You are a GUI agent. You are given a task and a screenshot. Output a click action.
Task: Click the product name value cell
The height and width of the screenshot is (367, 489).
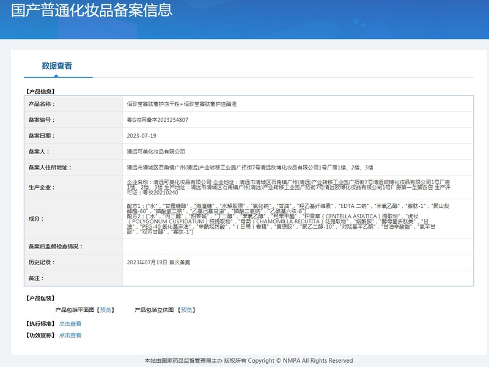point(182,104)
